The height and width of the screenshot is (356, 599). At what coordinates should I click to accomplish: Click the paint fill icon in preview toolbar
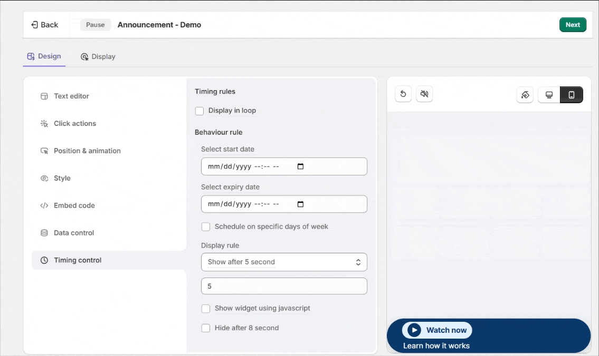pos(525,95)
